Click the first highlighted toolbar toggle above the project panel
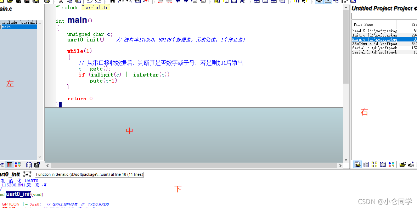Screen dimensions: 417x208 click(320, 1)
